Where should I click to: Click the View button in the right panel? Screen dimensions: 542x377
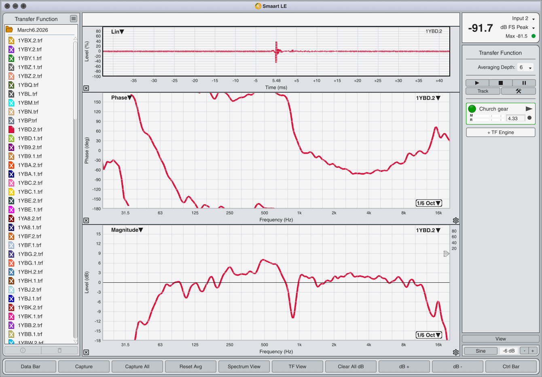click(500, 339)
